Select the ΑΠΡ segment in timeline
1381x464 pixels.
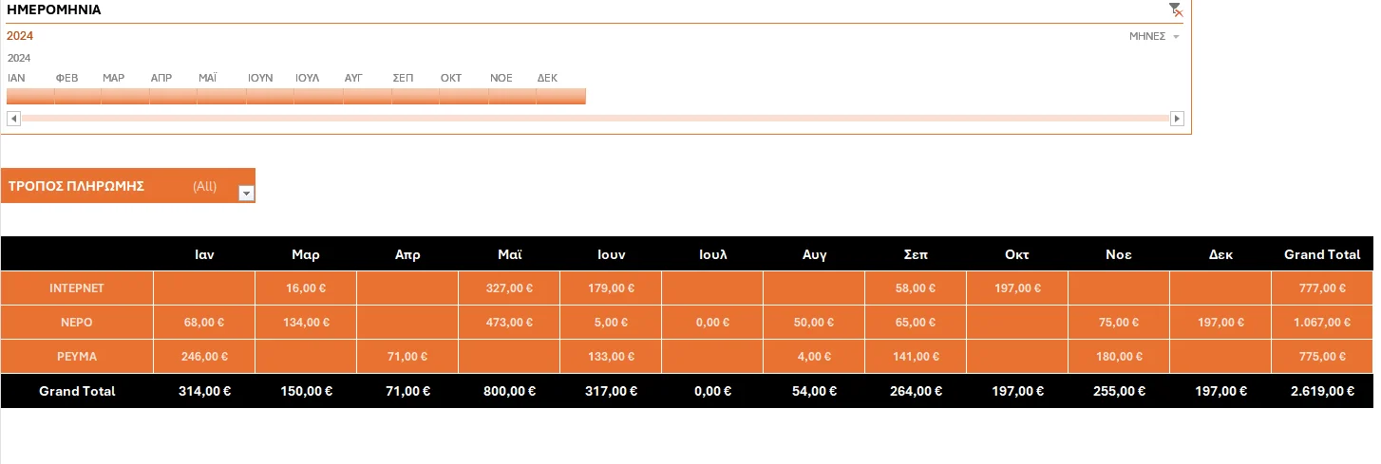tap(174, 96)
